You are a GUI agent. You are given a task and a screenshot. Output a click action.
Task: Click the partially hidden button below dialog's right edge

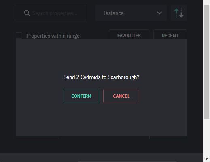168,138
